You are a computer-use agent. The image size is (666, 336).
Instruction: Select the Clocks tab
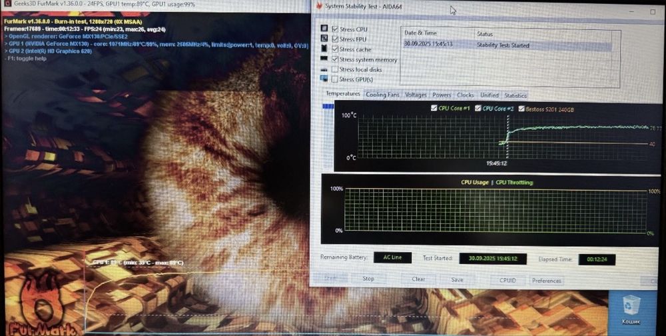point(466,95)
